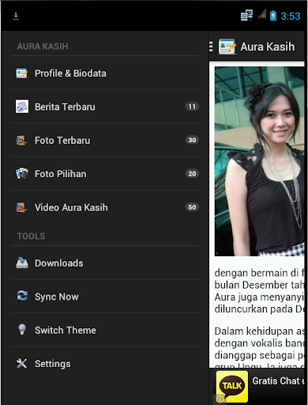Tap the Aura Kasih app header icon

(227, 47)
